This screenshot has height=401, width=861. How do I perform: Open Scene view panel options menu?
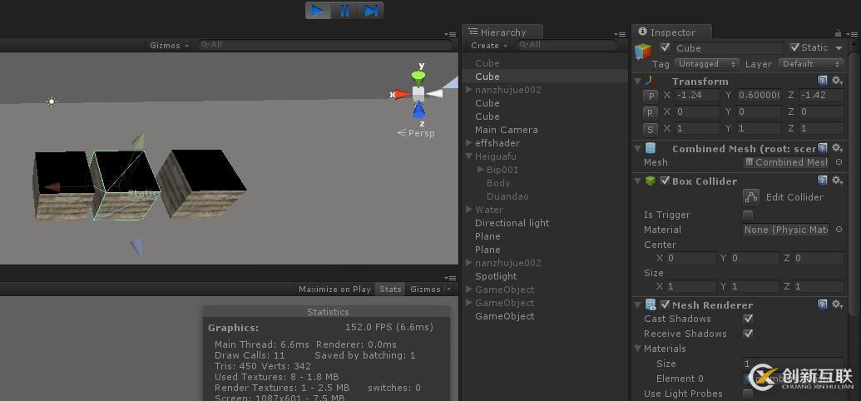450,34
